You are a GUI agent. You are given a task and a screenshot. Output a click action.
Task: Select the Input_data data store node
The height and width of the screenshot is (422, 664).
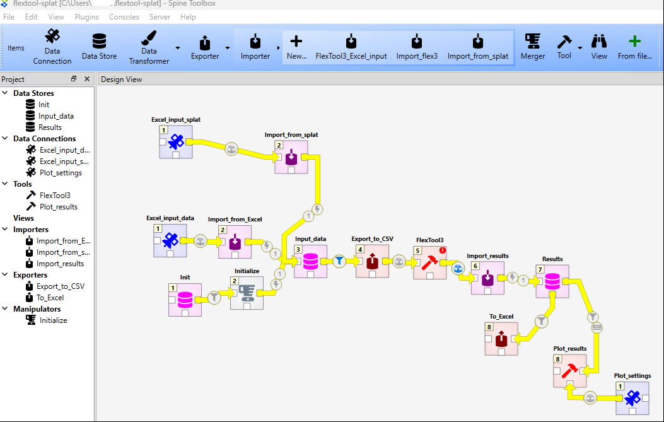click(x=312, y=262)
